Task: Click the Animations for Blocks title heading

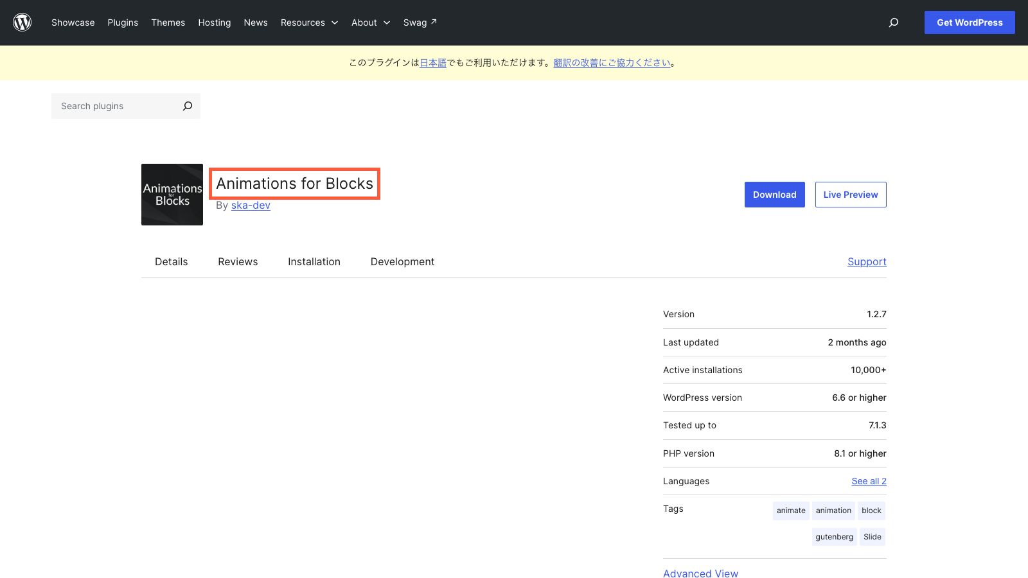Action: click(295, 184)
